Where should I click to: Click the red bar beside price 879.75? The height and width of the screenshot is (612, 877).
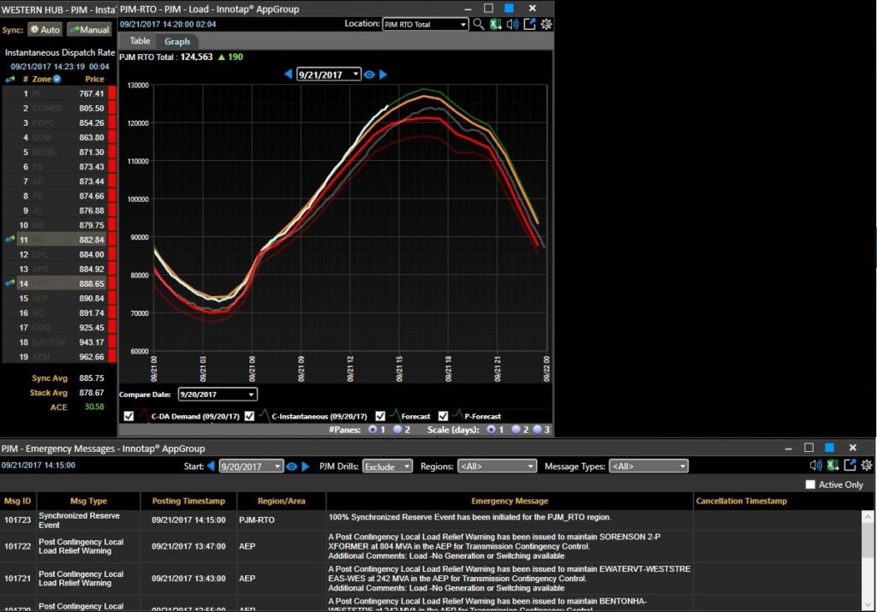[x=112, y=224]
